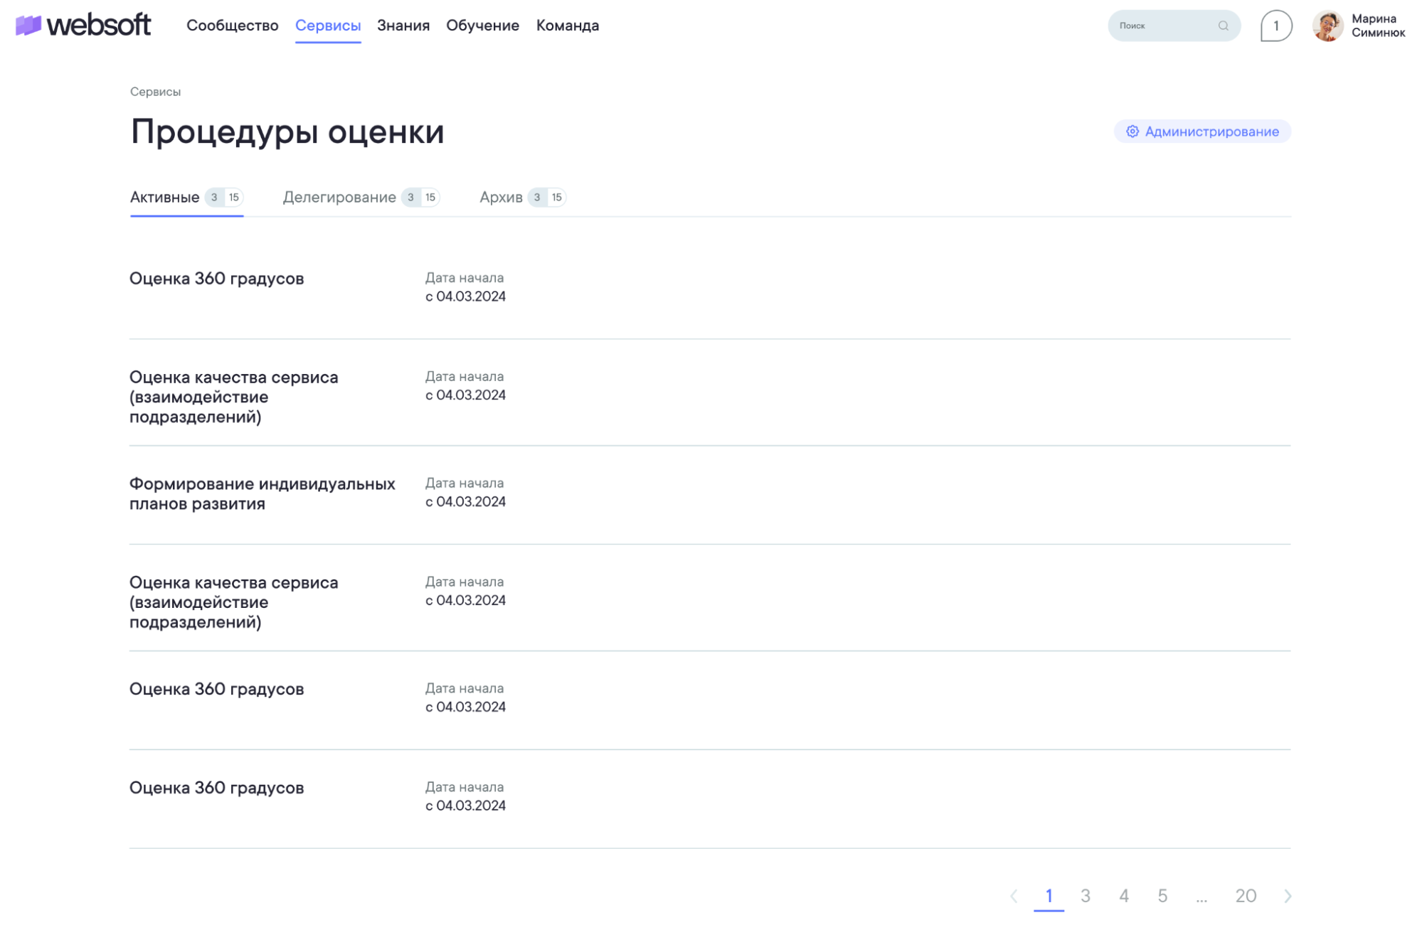Switch to the Архив tab

(x=501, y=198)
